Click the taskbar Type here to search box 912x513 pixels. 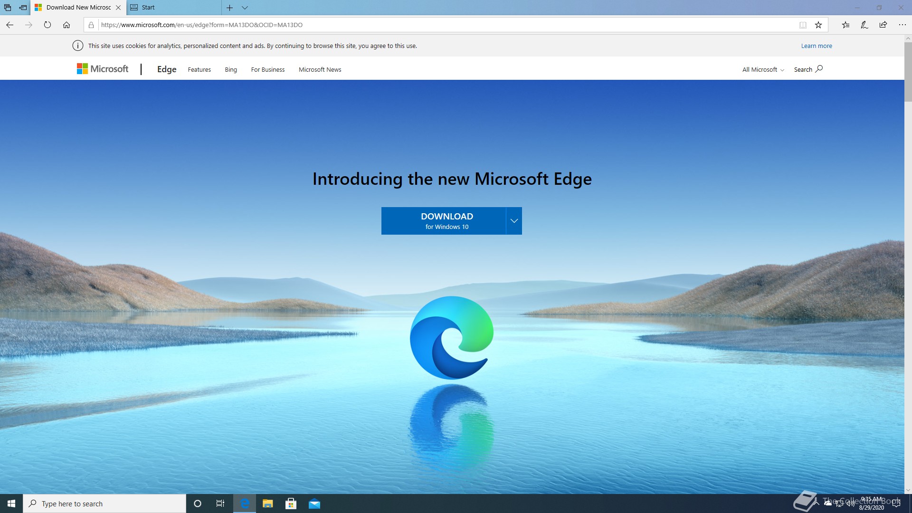click(x=104, y=503)
